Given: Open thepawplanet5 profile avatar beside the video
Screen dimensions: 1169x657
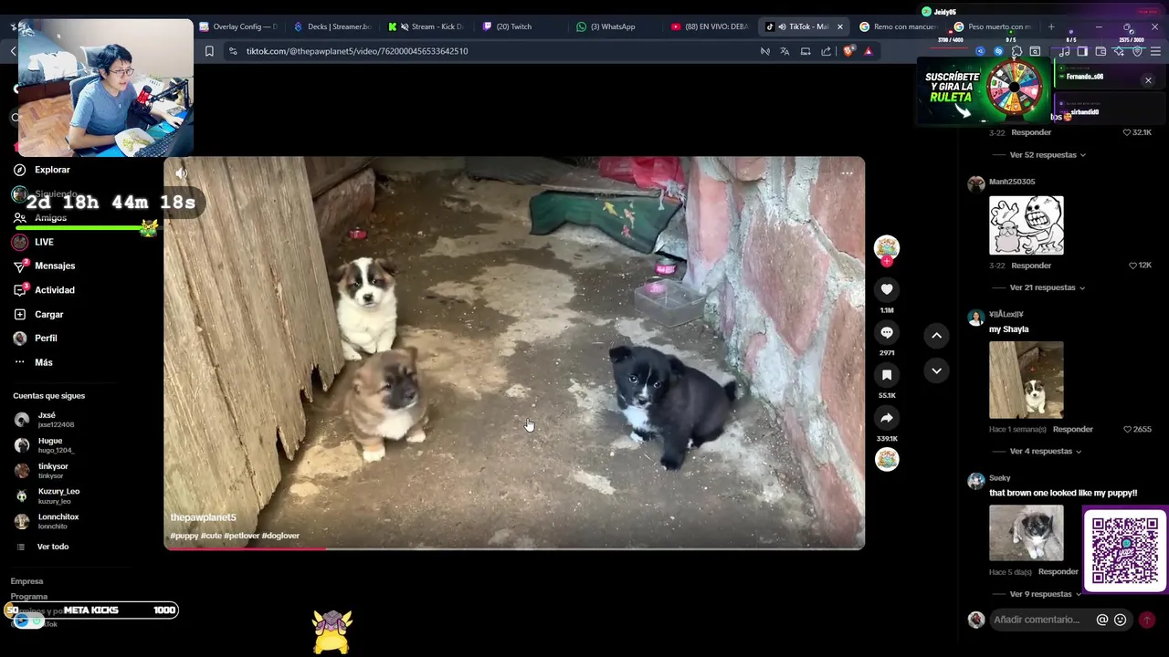Looking at the screenshot, I should (x=886, y=247).
